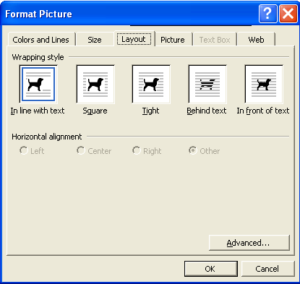Viewport: 300px width, 284px height.
Task: Select the Other alignment radio button
Action: coord(193,150)
